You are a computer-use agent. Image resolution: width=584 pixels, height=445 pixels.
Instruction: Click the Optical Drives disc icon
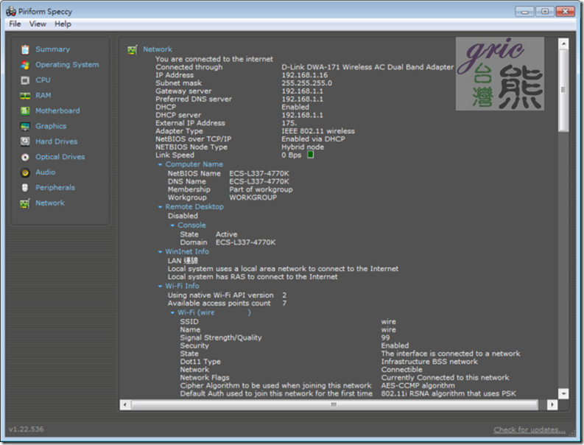coord(25,157)
